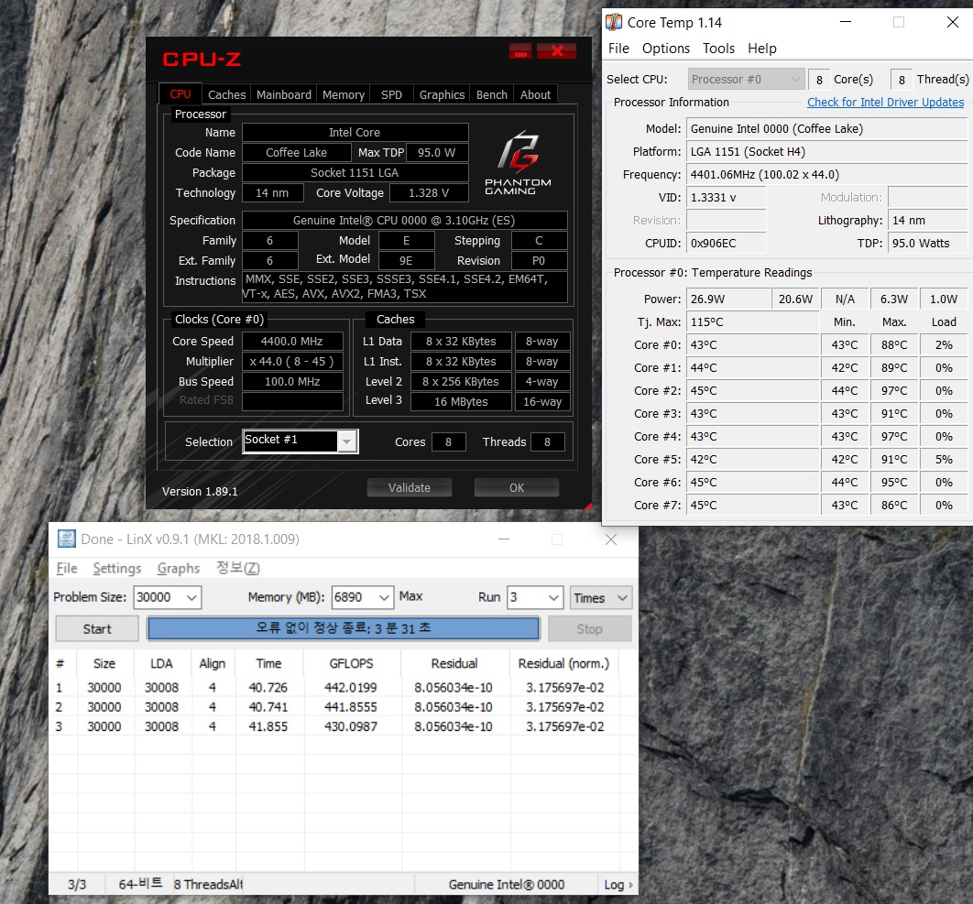Open the Options menu in Core Temp
Image resolution: width=973 pixels, height=904 pixels.
[666, 49]
